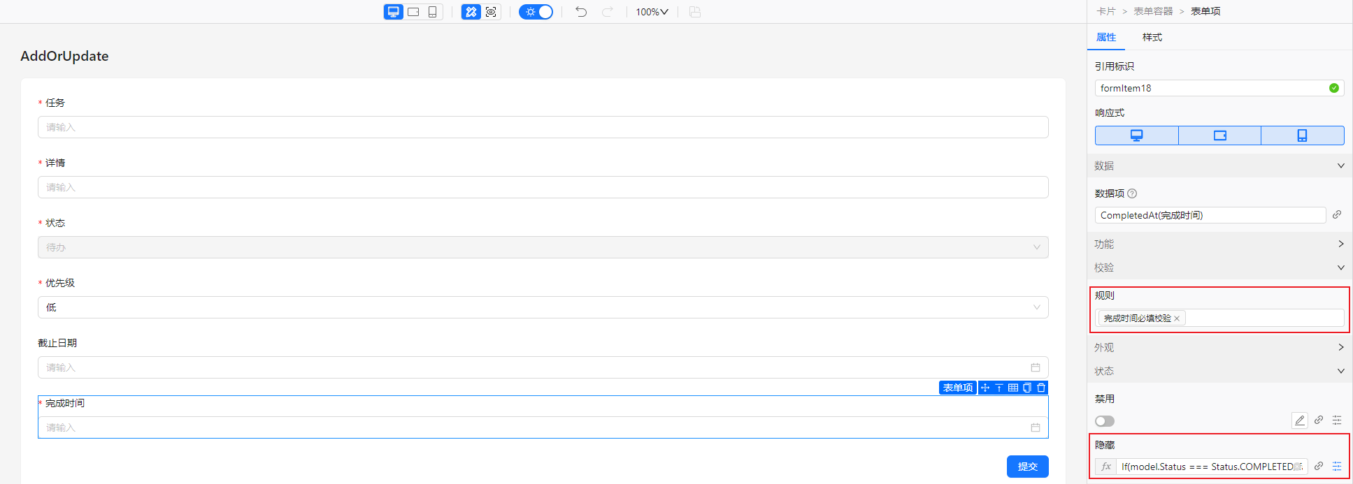Viewport: 1353px width, 484px height.
Task: Click the link icon beside CompletedAt data item
Action: coord(1337,214)
